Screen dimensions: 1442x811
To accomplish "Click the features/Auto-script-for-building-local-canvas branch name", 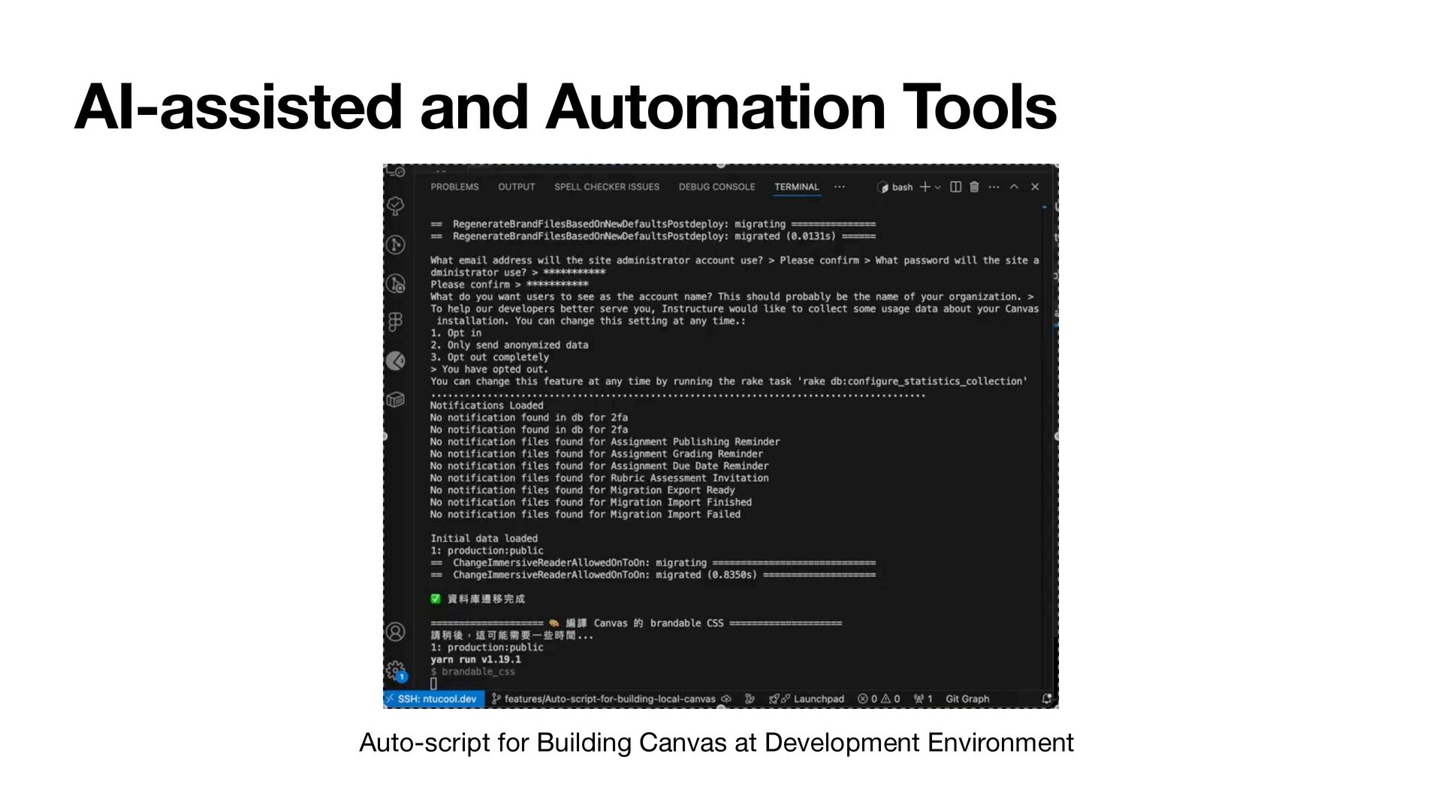I will point(608,699).
